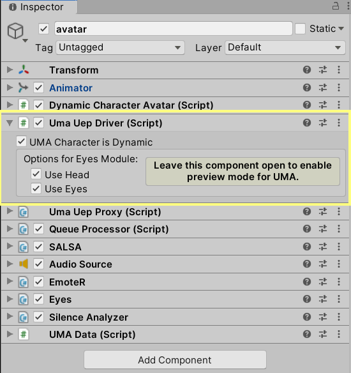
Task: Click the avatar name field
Action: coord(174,29)
